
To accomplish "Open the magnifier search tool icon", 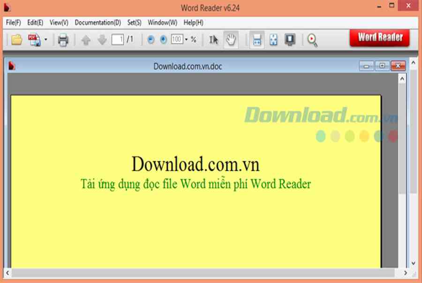I will pyautogui.click(x=312, y=40).
